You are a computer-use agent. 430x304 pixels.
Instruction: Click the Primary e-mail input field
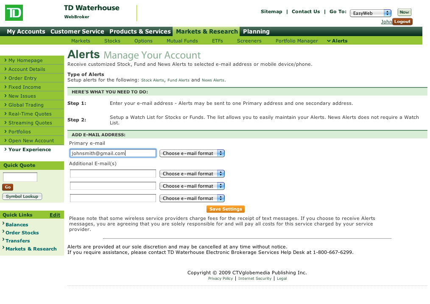click(113, 153)
